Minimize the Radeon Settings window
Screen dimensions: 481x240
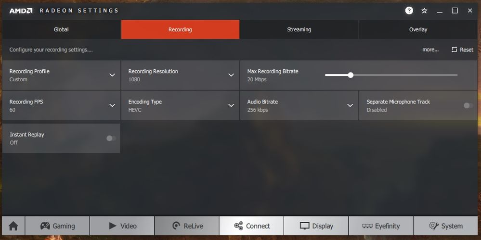point(440,11)
